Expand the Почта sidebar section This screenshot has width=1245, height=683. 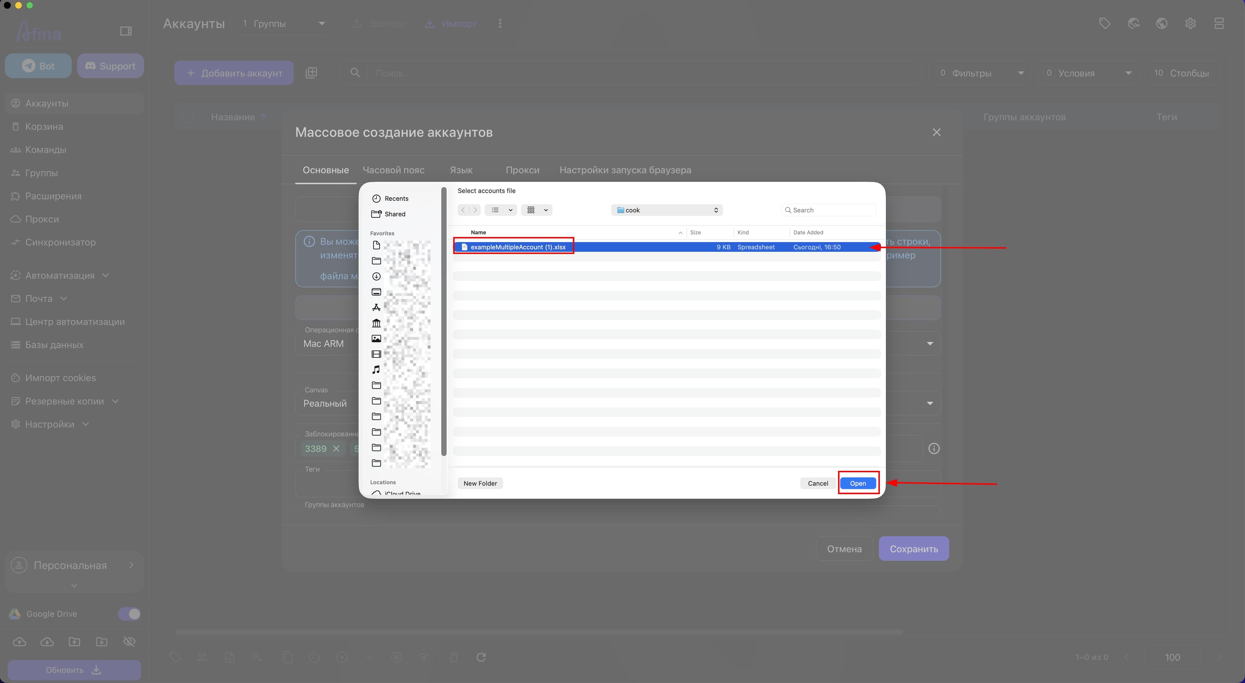click(x=63, y=298)
